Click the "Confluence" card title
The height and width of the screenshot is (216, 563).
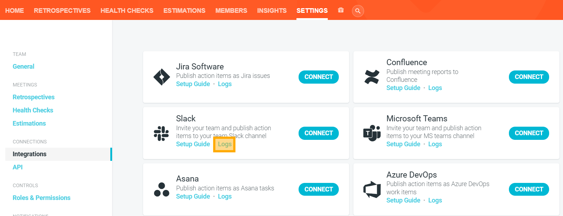tap(407, 62)
